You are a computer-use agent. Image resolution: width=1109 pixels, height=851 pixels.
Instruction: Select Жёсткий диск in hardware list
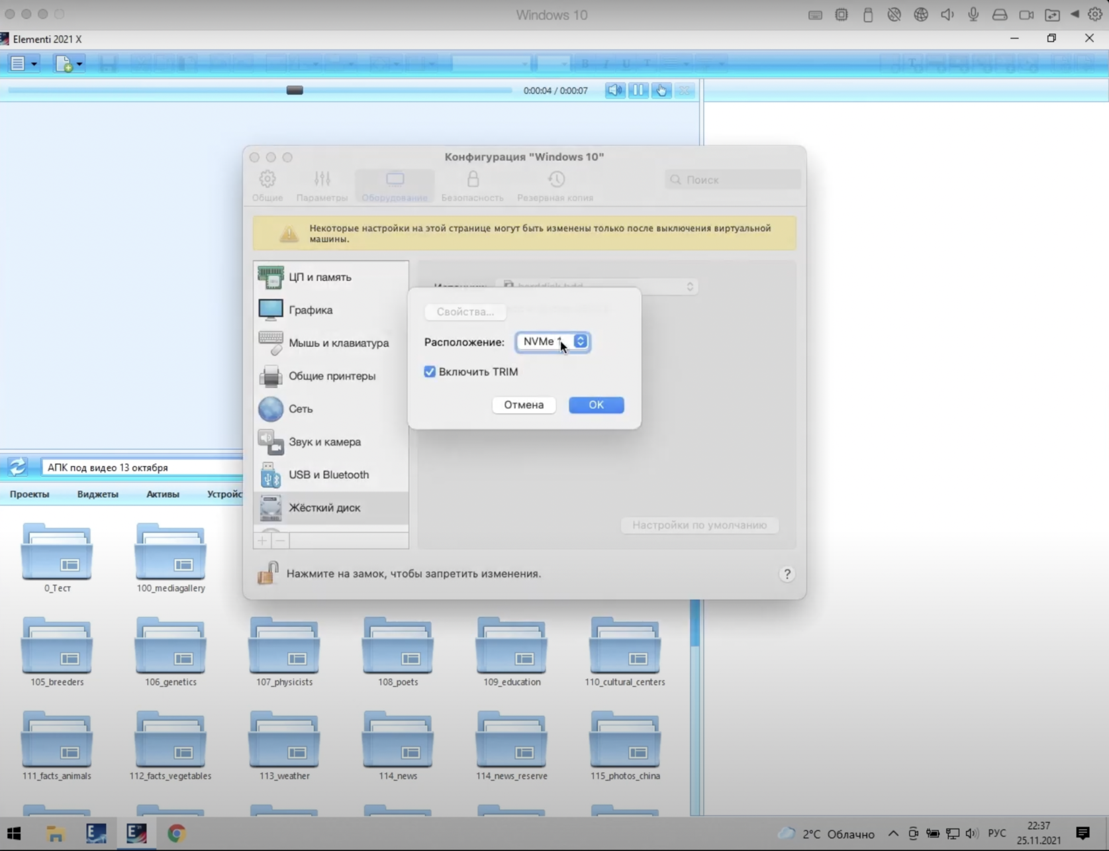pyautogui.click(x=330, y=508)
